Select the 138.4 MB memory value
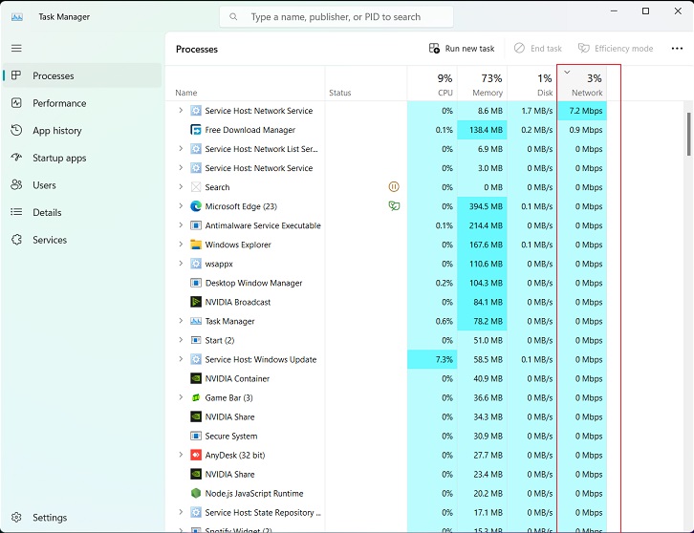The width and height of the screenshot is (694, 533). [482, 130]
